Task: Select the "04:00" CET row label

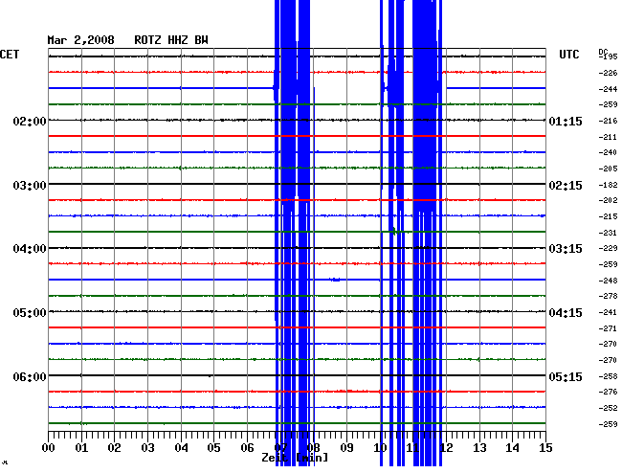Action: click(x=30, y=249)
